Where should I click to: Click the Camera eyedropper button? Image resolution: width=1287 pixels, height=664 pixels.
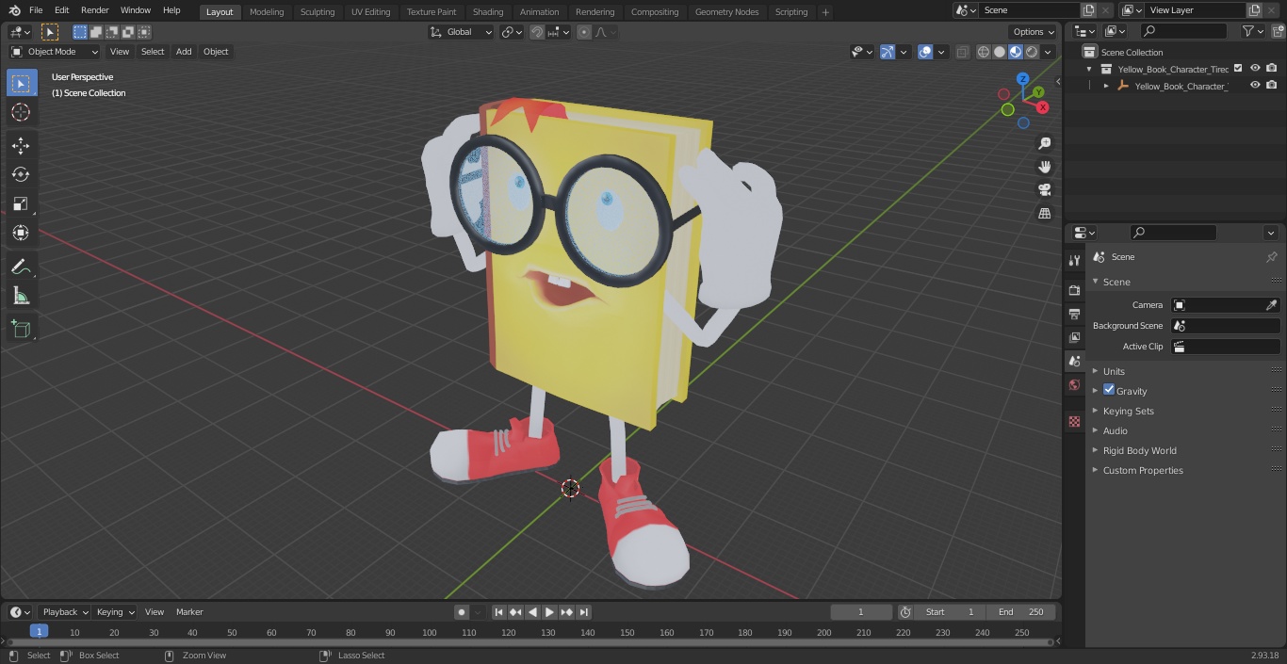point(1271,305)
